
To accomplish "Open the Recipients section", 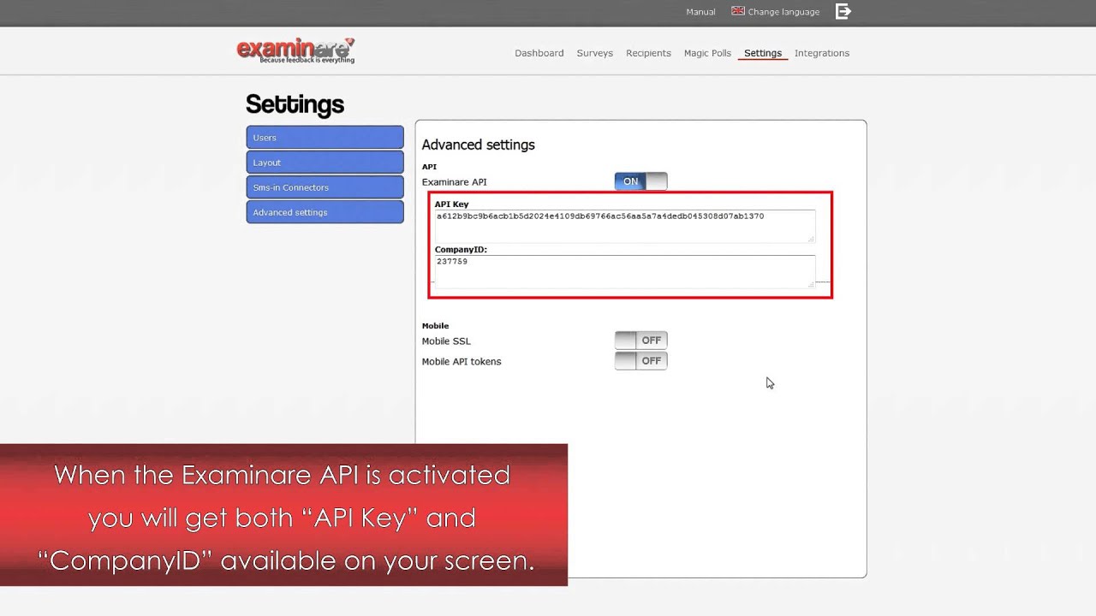I will (x=648, y=53).
